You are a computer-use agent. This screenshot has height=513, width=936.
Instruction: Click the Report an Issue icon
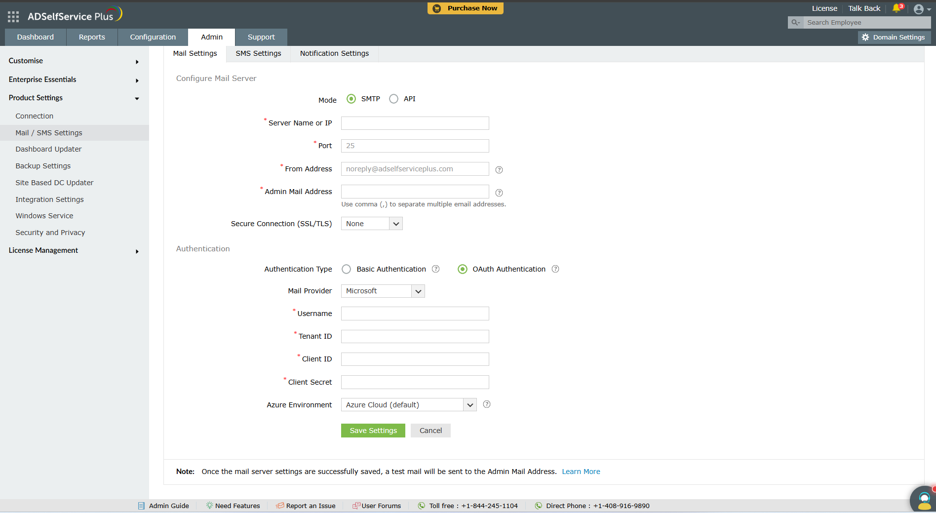tap(279, 506)
